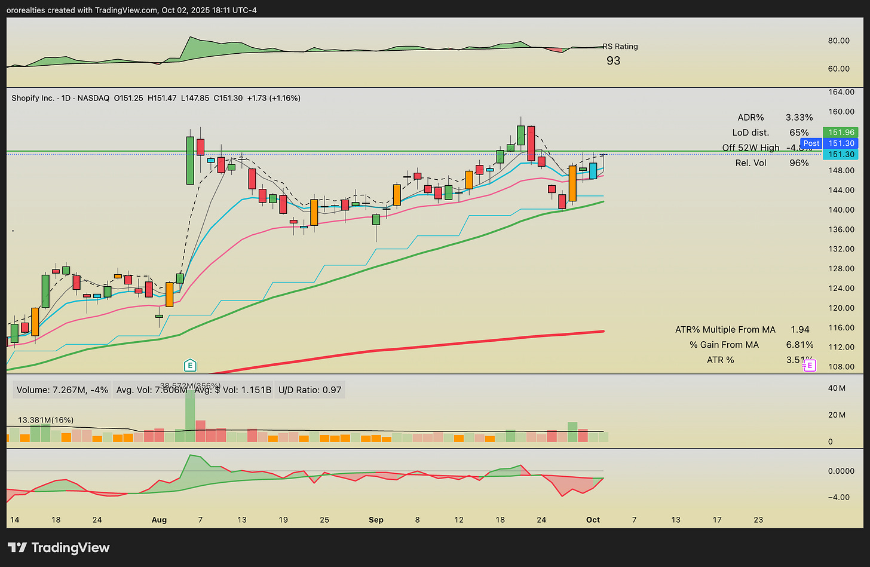870x567 pixels.
Task: Click the Oct label on time axis
Action: 593,520
